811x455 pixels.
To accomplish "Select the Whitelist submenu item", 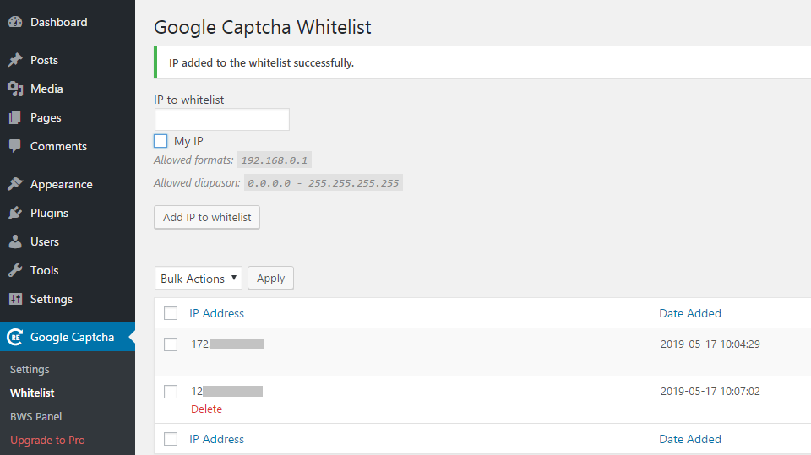I will tap(32, 393).
